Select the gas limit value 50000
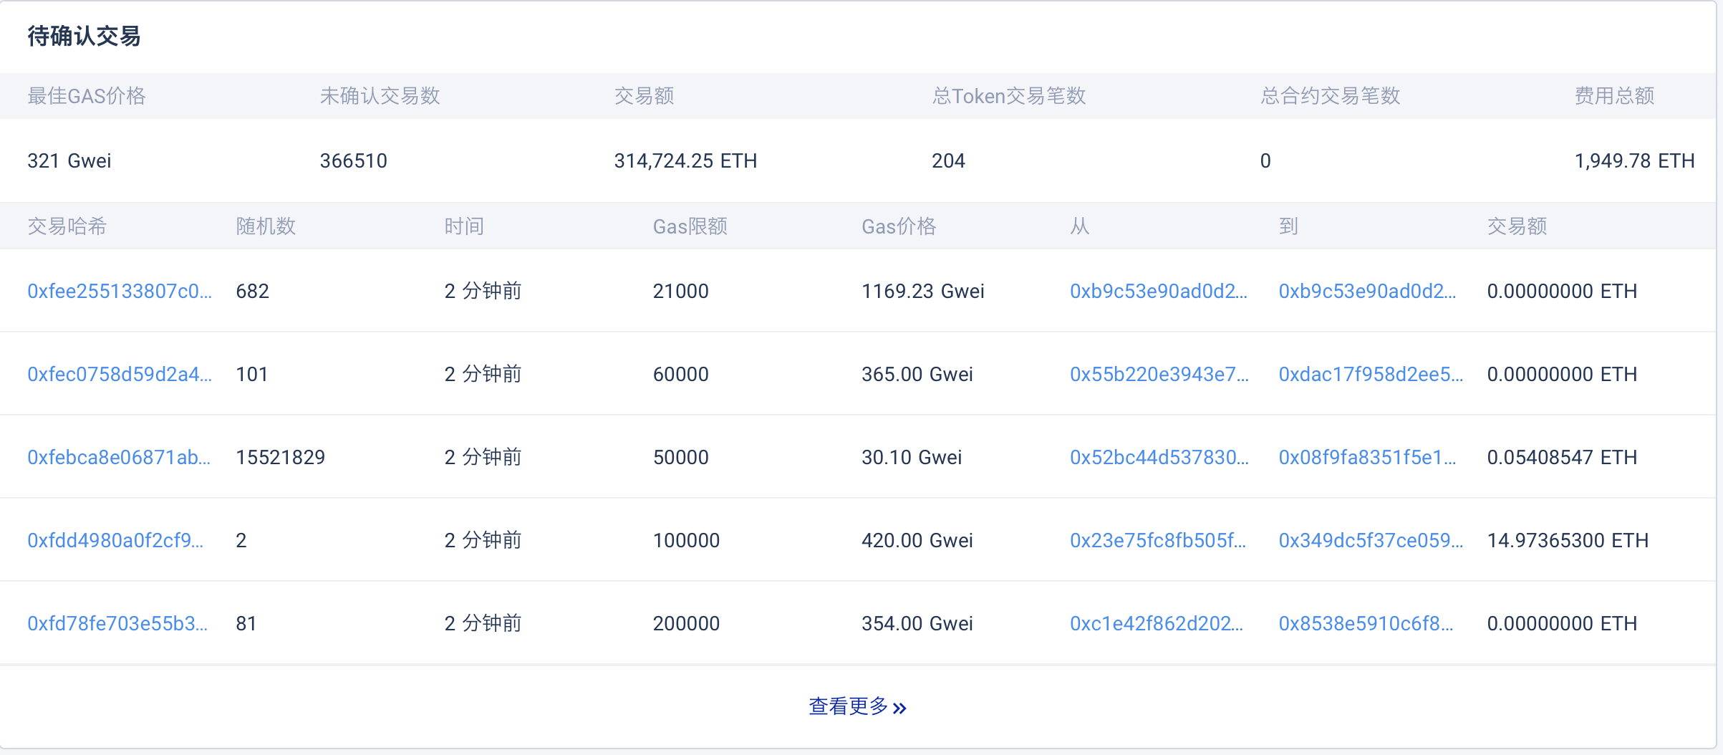 click(681, 457)
